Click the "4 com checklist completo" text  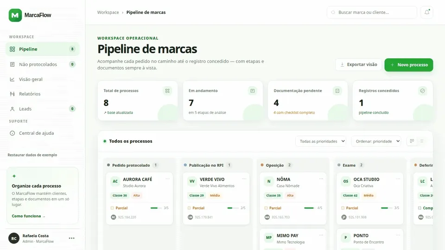coord(294,112)
